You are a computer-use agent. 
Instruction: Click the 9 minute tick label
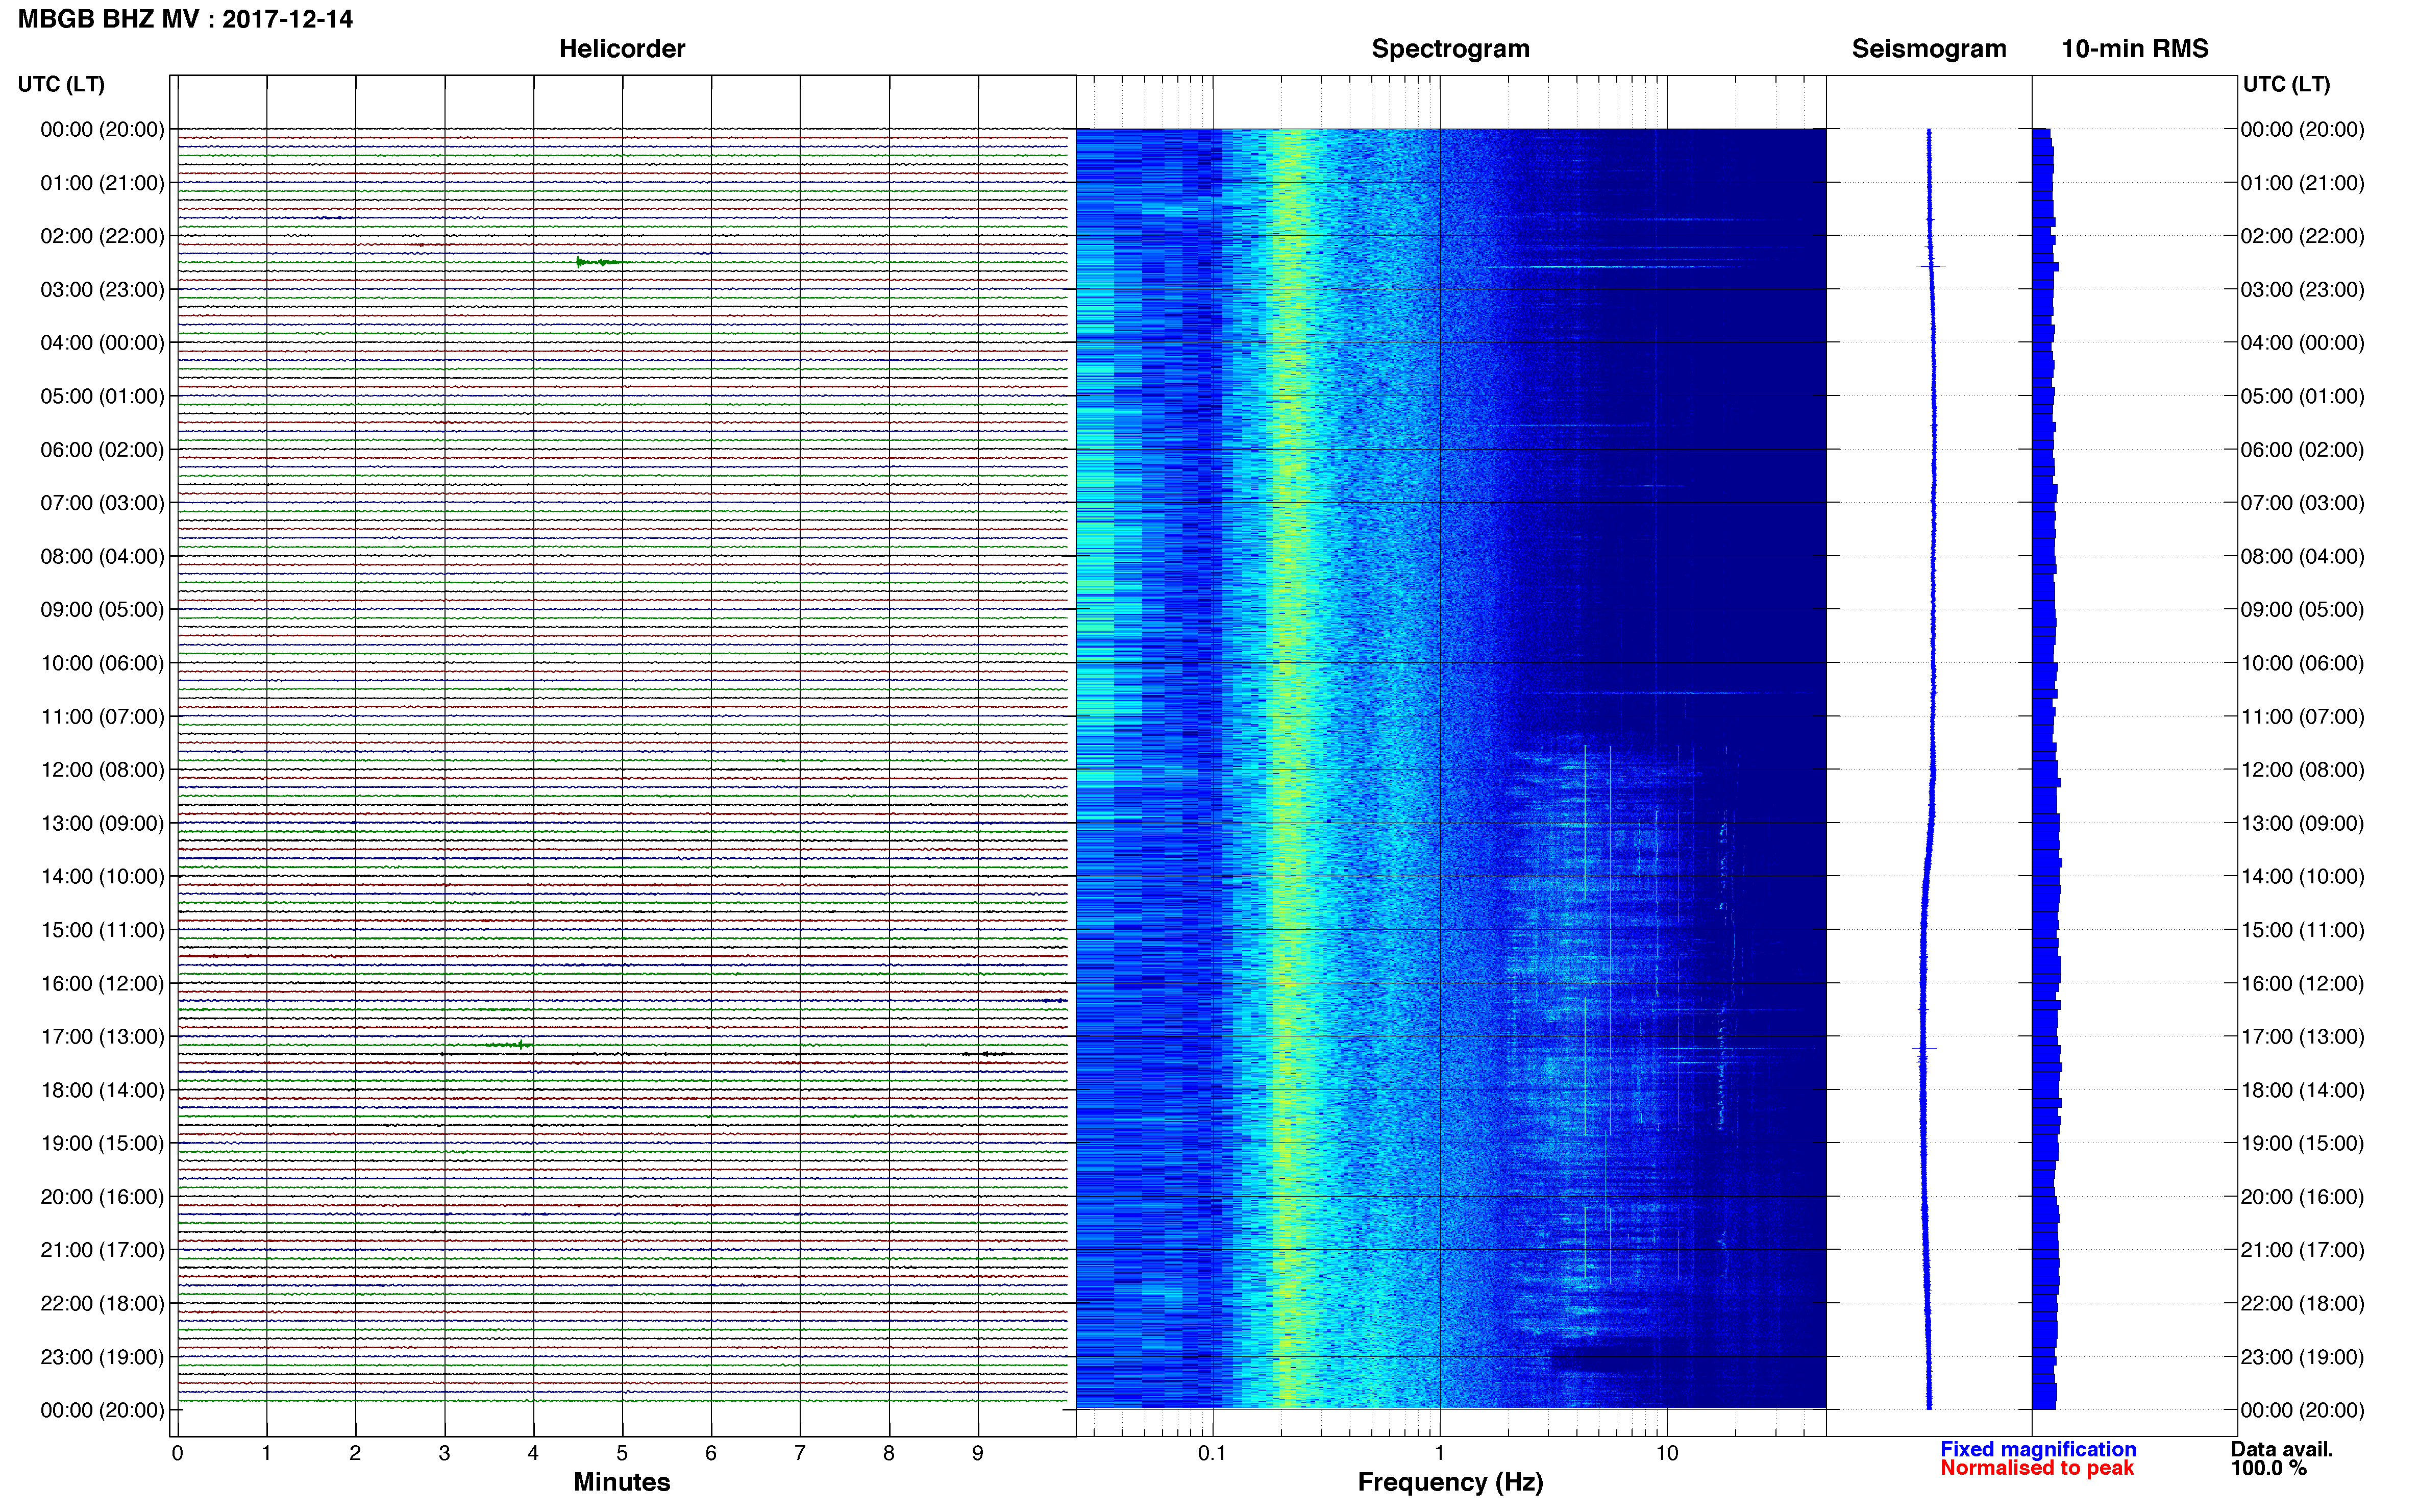[x=978, y=1453]
